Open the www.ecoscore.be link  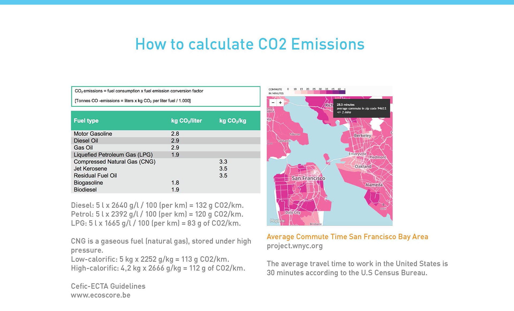point(101,295)
